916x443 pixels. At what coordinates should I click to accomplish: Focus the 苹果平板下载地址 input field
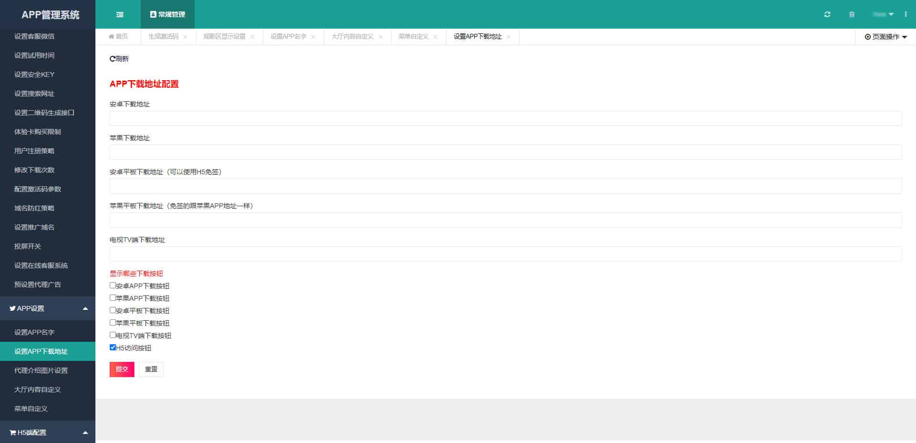(x=506, y=220)
